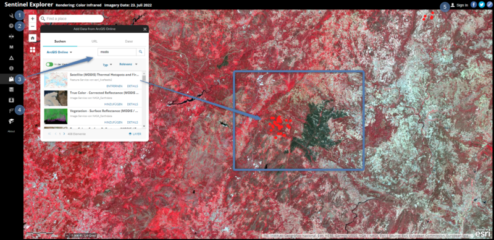
Task: Open the save map tool
Action: (12, 90)
